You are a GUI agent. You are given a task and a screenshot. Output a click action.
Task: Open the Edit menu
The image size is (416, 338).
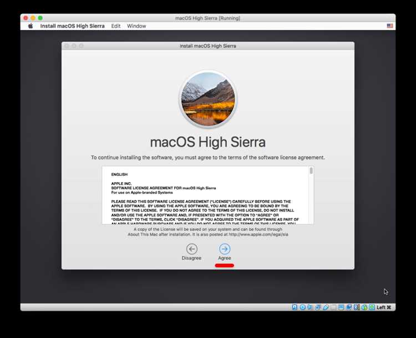116,26
